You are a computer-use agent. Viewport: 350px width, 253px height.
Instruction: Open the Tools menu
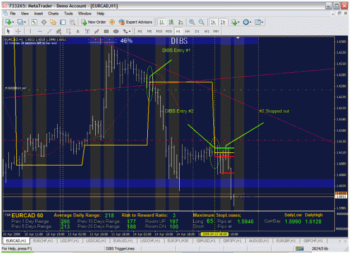[68, 13]
